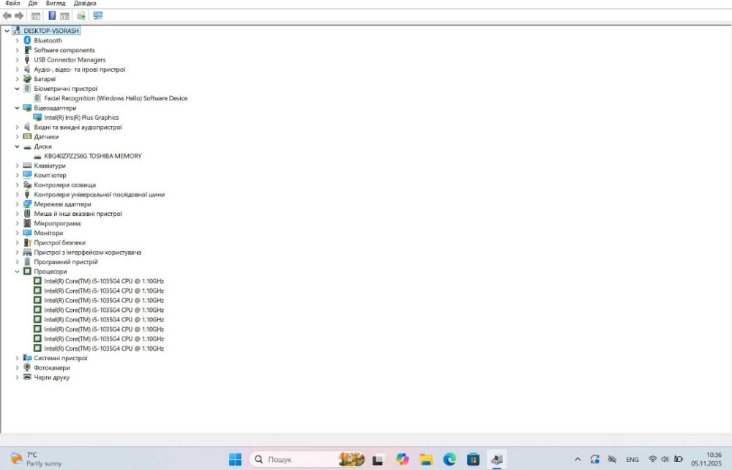
Task: Collapse the Процесори category
Action: click(17, 272)
